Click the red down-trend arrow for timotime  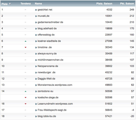(26, 47)
